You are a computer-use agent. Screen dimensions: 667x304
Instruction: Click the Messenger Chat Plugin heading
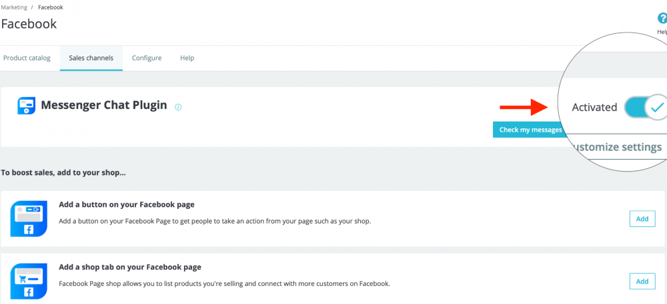point(104,105)
